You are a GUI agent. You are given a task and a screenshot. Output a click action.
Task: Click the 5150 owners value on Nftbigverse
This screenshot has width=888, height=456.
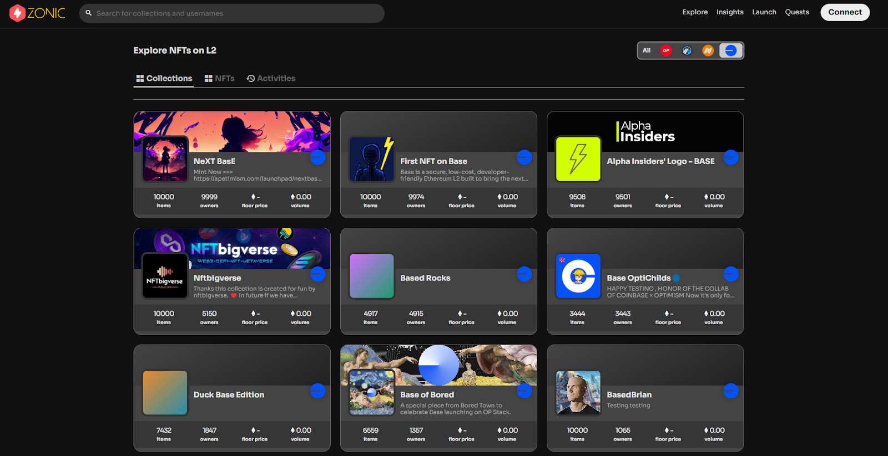coord(209,314)
